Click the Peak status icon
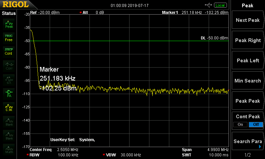265x159 pixels. [9, 24]
